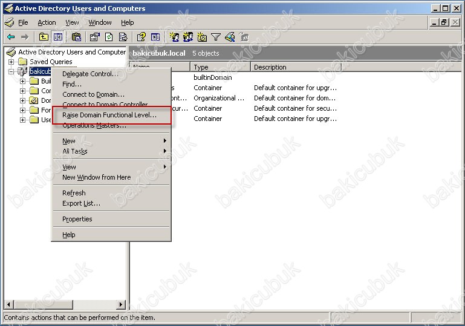Sort list by the Description column header
This screenshot has height=326, width=465.
(x=296, y=67)
